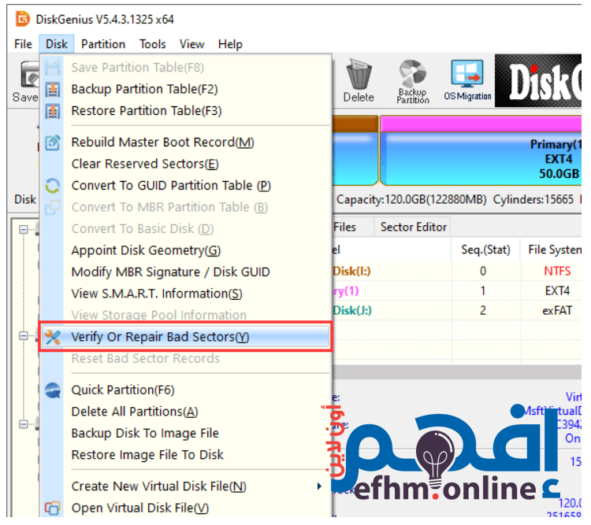
Task: Click the Open Virtual Disk File icon
Action: tap(53, 508)
